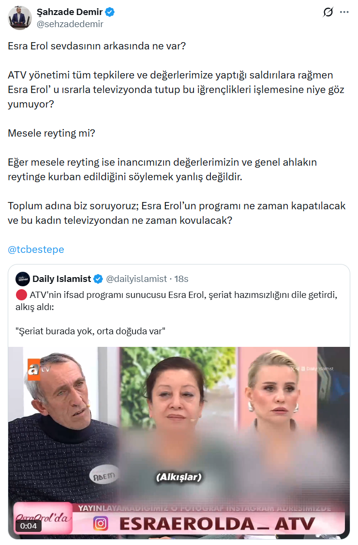Screen dimensions: 358x545
Task: Click the red circle emoji in quoted tweet
Action: (21, 295)
